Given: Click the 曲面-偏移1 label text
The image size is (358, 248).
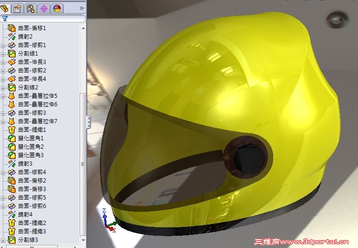Looking at the screenshot, I should [32, 28].
